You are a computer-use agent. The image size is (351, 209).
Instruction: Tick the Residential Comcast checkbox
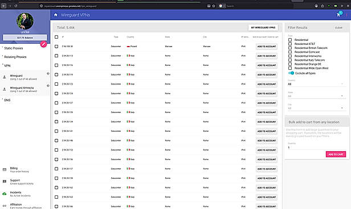[x=290, y=52]
